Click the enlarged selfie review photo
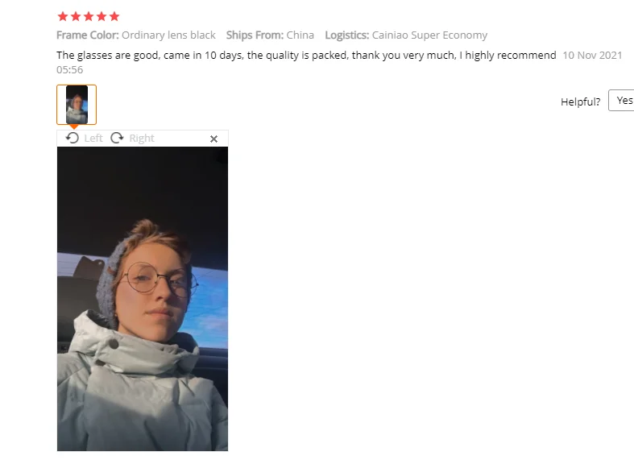 pyautogui.click(x=143, y=299)
